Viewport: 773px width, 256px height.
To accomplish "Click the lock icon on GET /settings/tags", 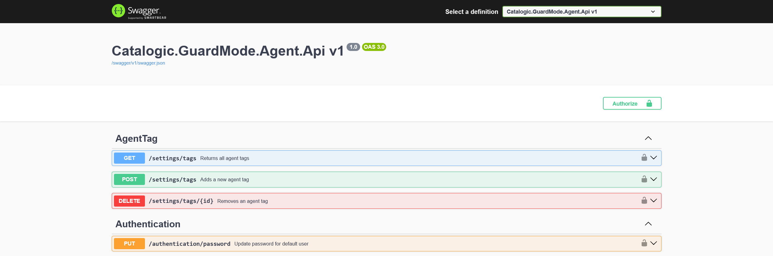I will [x=644, y=158].
